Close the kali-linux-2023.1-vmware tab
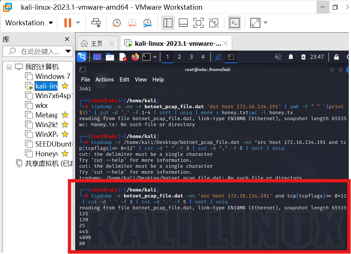Viewport: 351px width, 254px height. (x=225, y=43)
